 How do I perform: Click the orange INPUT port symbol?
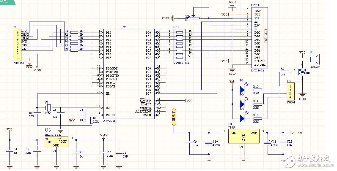[173, 116]
